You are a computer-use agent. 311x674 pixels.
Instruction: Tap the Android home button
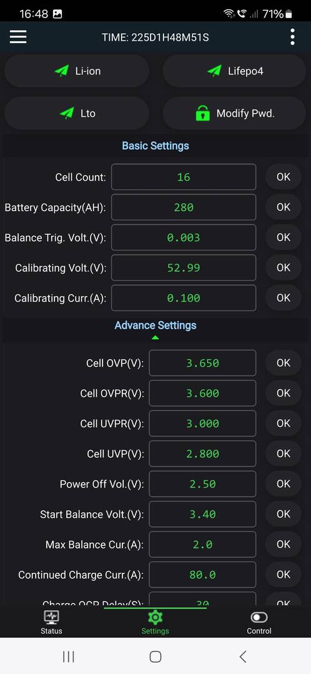pos(155,657)
